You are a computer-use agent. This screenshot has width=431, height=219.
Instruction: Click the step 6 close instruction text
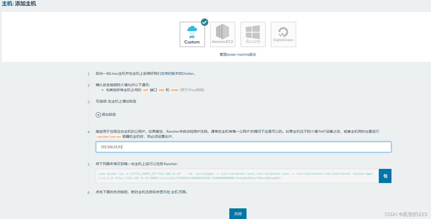click(x=142, y=192)
